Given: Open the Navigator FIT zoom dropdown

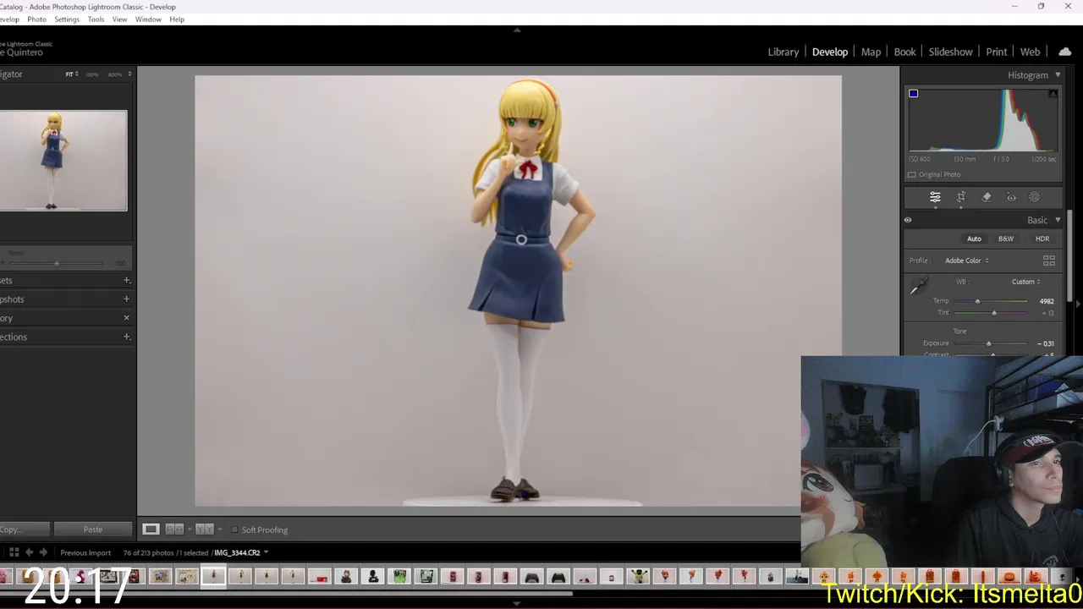Looking at the screenshot, I should point(72,74).
